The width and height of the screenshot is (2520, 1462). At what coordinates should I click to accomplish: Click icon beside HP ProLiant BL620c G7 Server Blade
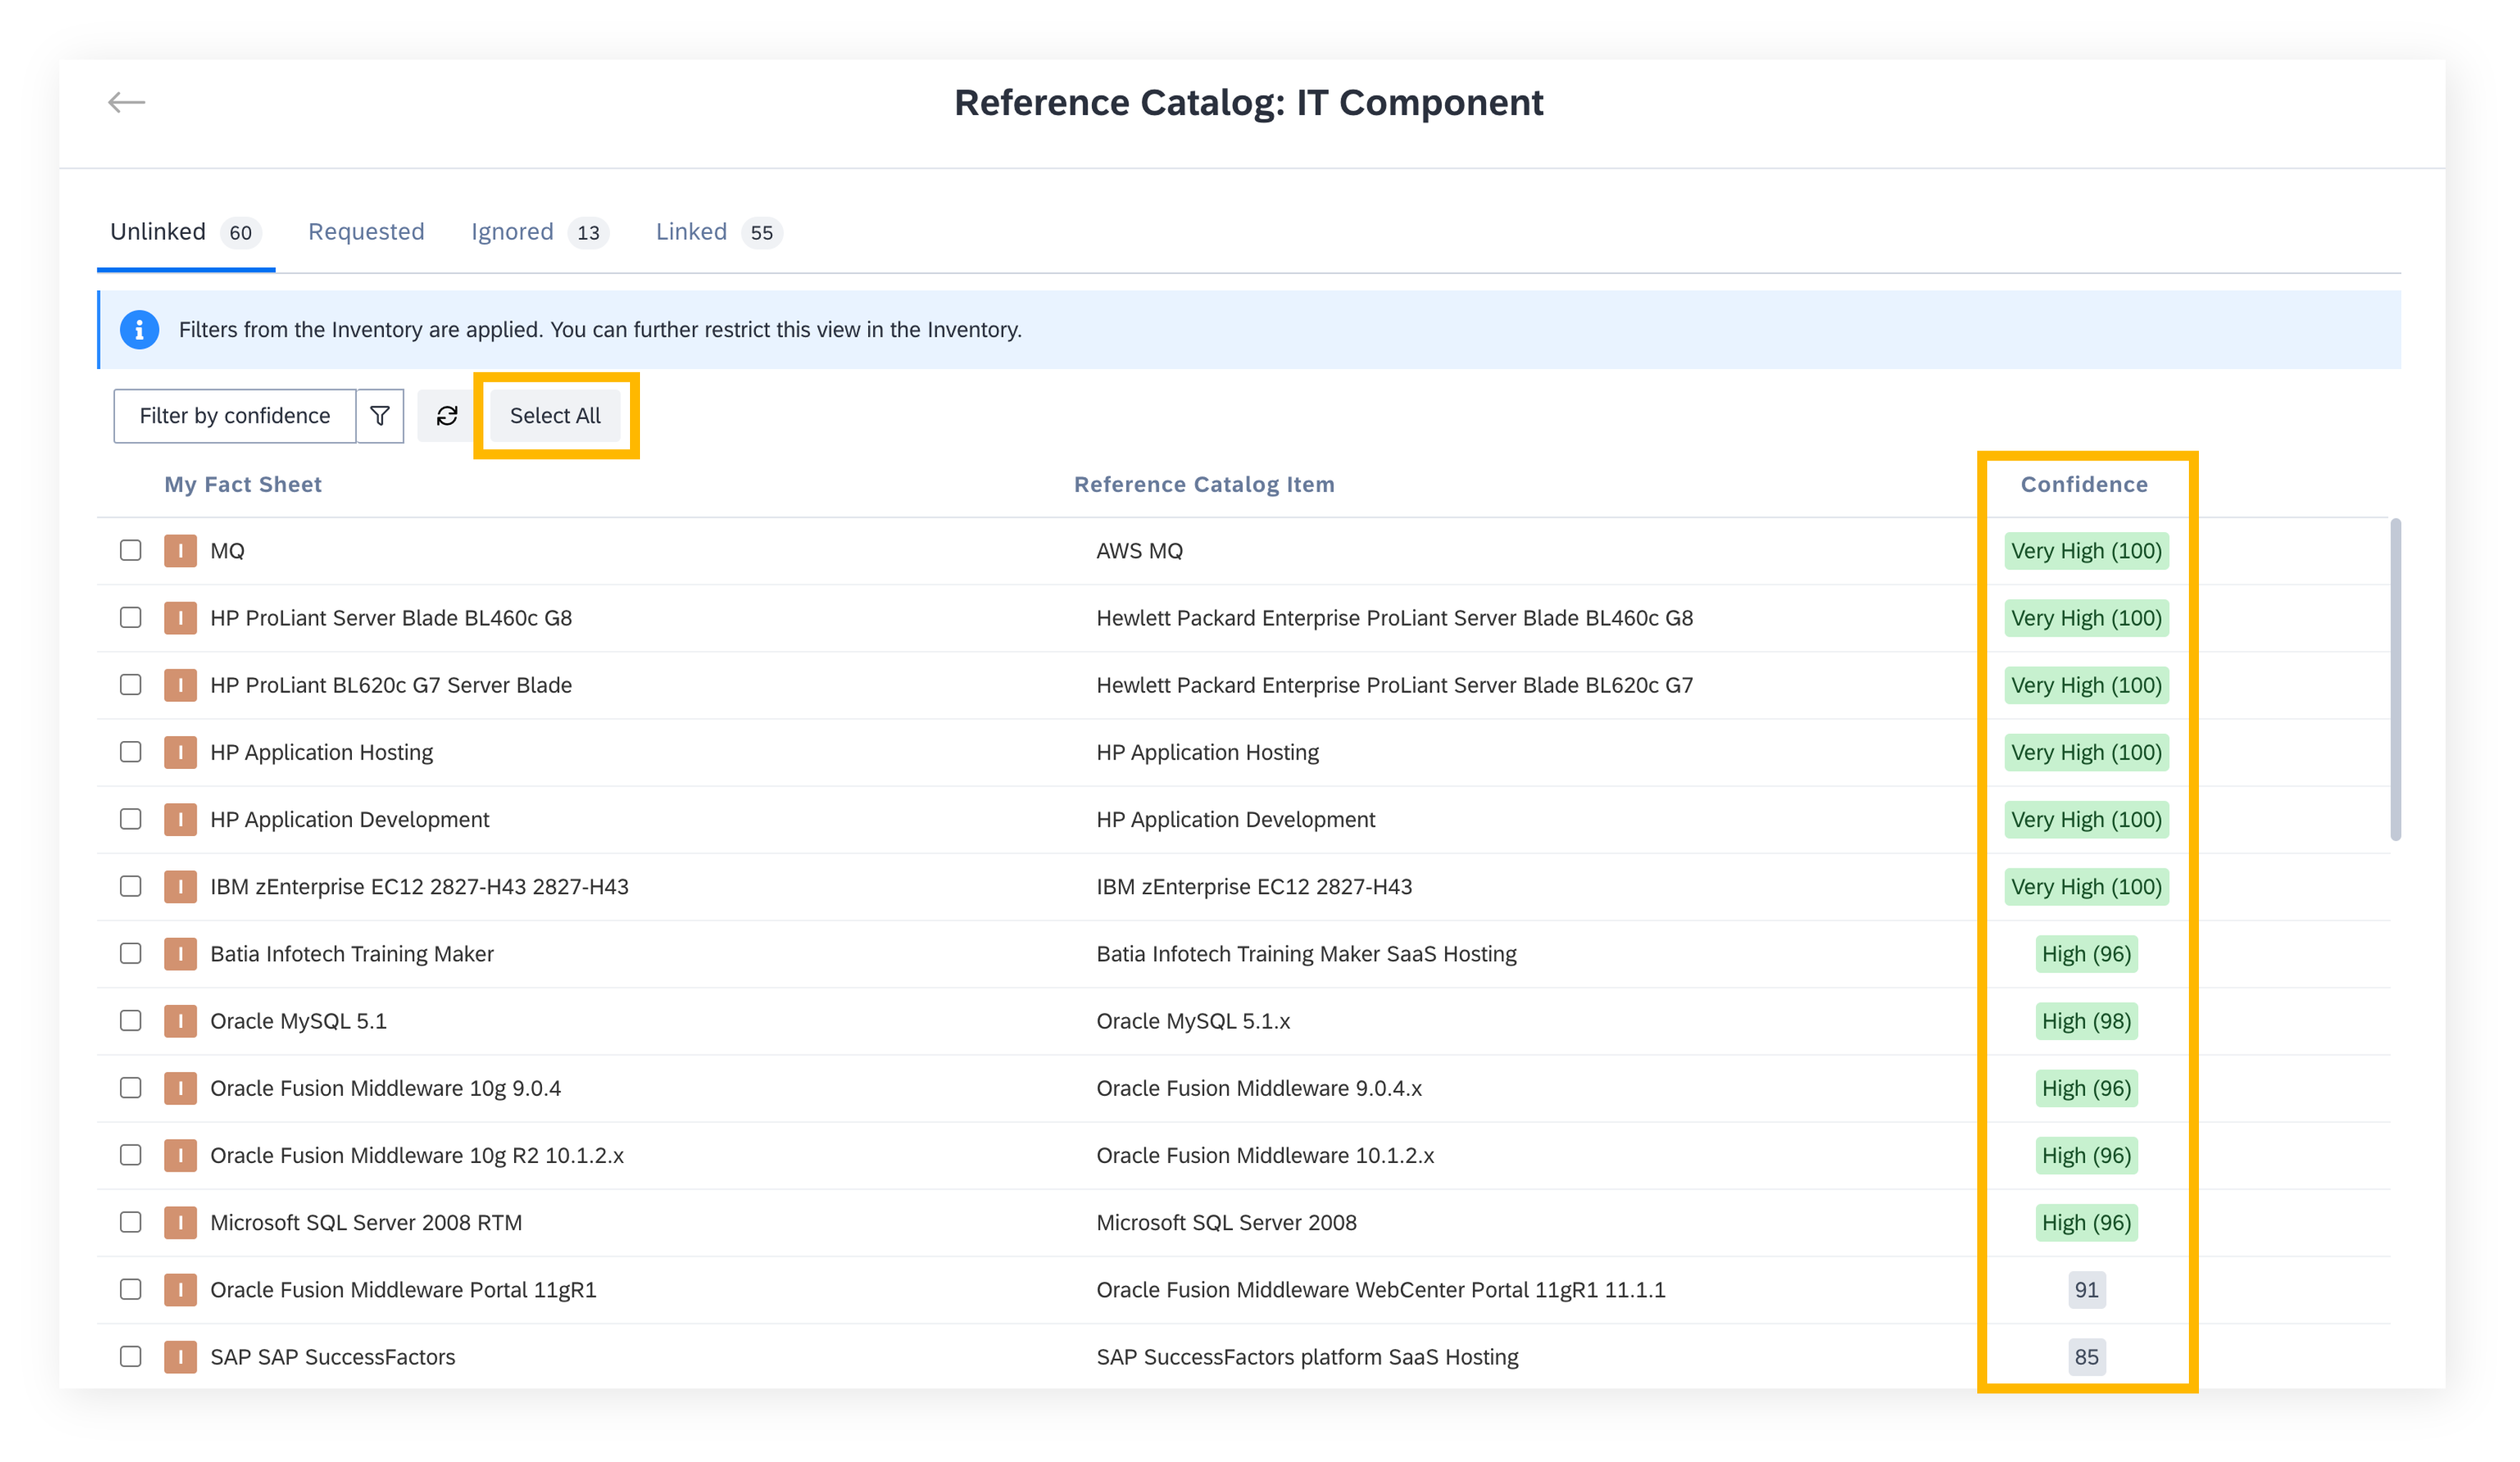[180, 685]
